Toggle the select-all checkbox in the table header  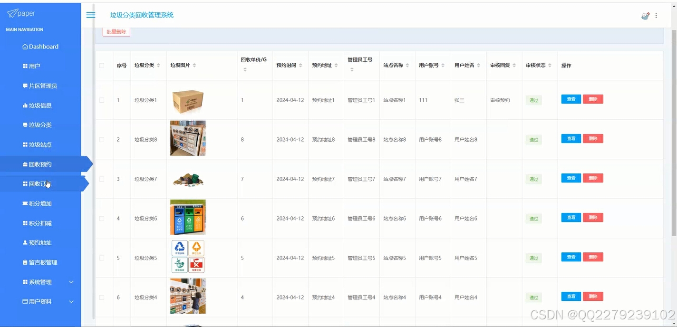[103, 65]
